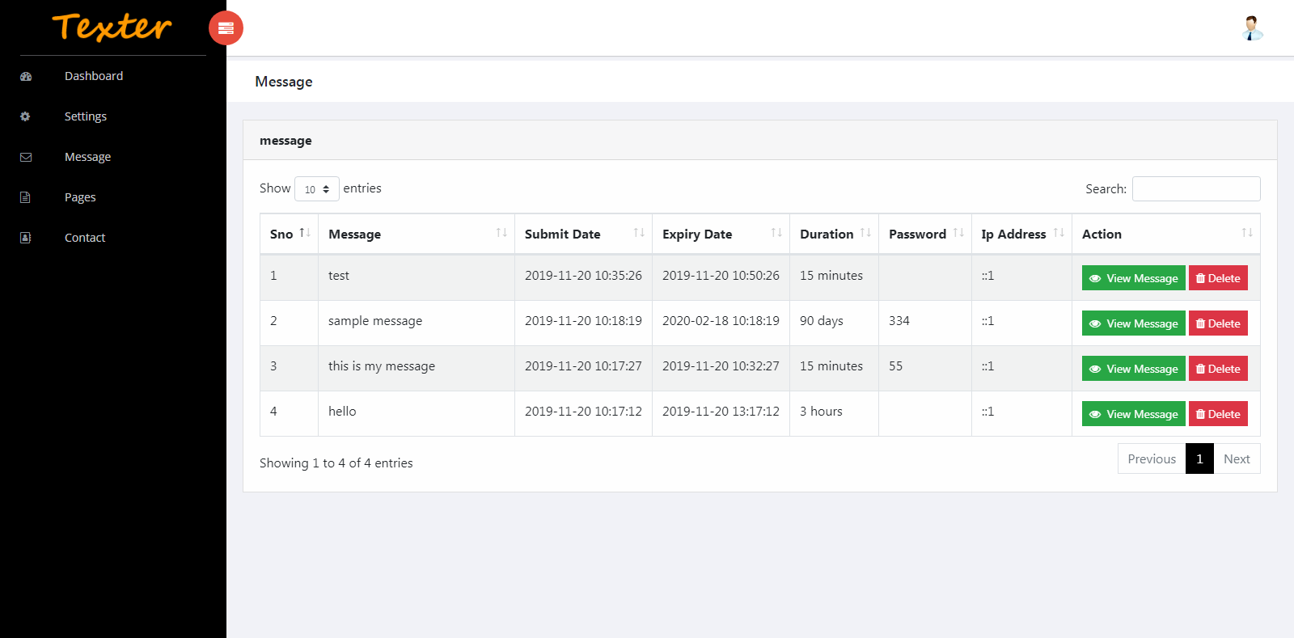
Task: Click the red hamburger menu toggle button
Action: click(x=226, y=28)
